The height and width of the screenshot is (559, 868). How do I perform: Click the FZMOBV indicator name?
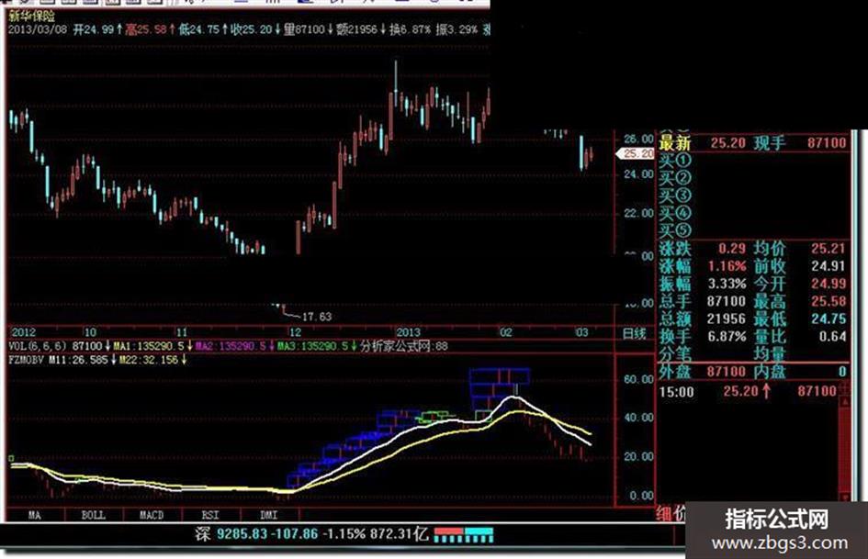(x=27, y=360)
